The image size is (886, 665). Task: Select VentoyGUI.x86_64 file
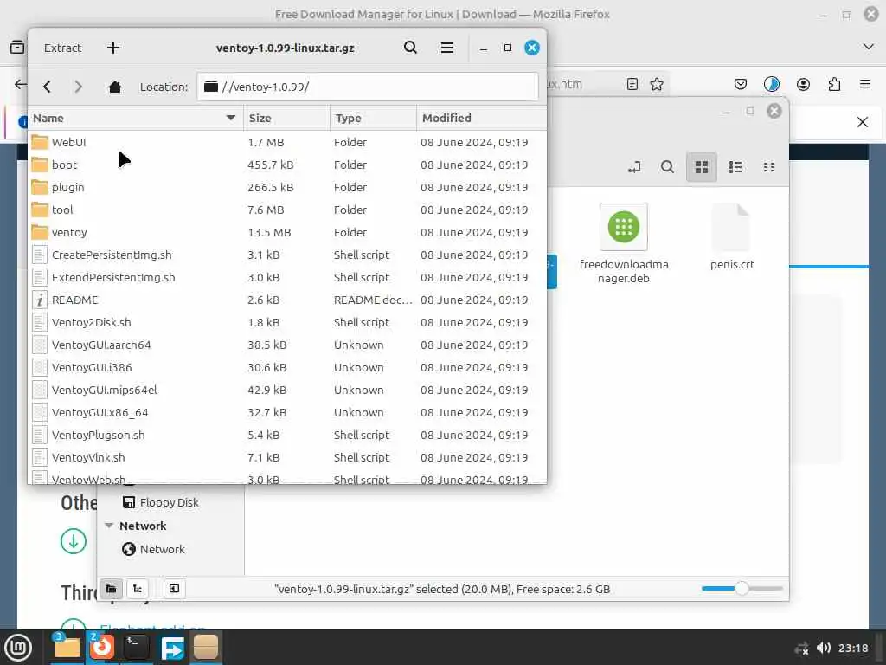tap(287, 413)
